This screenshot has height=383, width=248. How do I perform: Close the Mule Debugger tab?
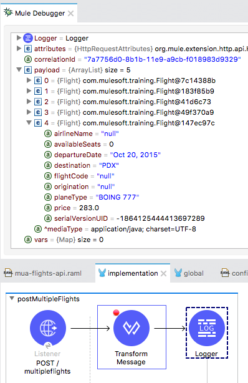(71, 13)
